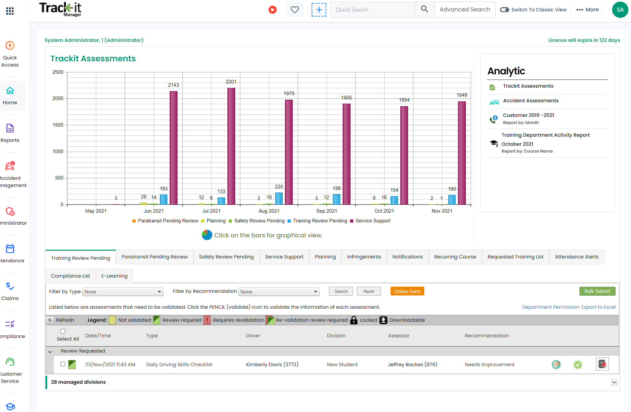The height and width of the screenshot is (412, 631).
Task: Open the Filter by Type dropdown
Action: pos(122,292)
